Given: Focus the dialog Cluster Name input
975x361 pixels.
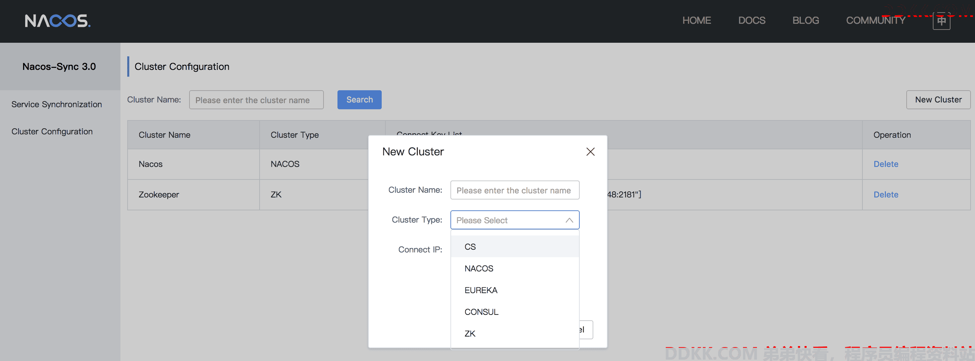Looking at the screenshot, I should pyautogui.click(x=514, y=190).
